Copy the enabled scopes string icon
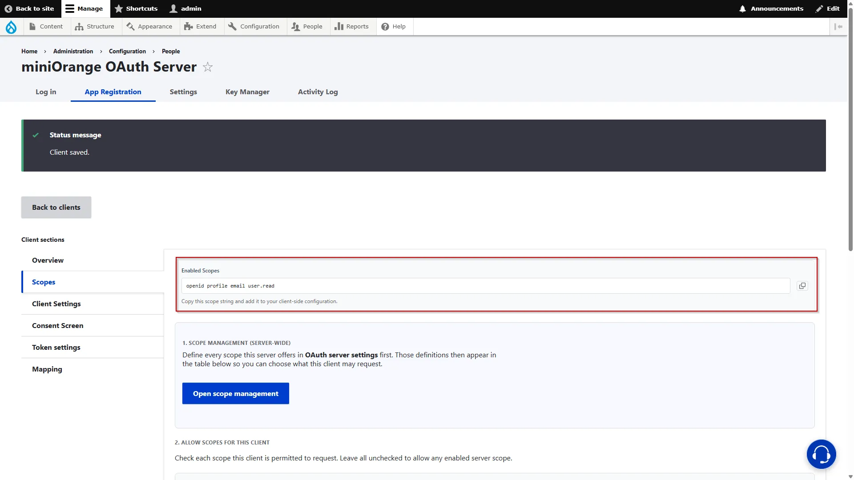The image size is (854, 480). click(x=802, y=286)
